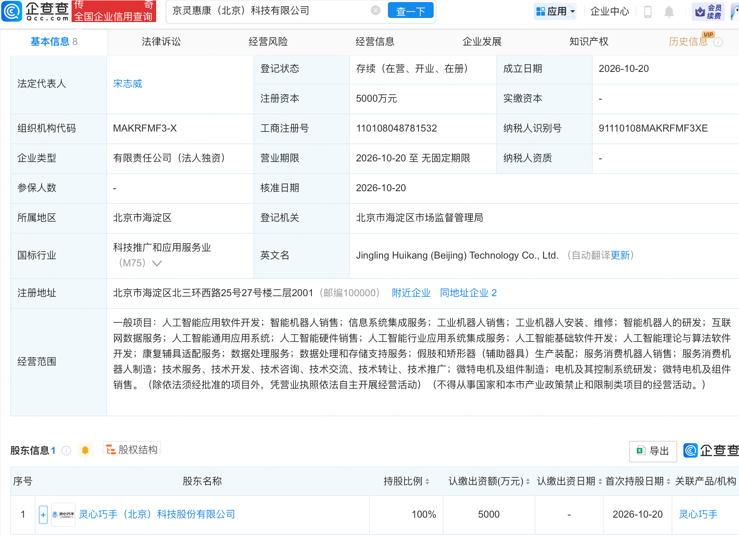Select taxpayer ID 91110108MAKRFMF3XE text
This screenshot has height=536, width=739.
click(653, 128)
